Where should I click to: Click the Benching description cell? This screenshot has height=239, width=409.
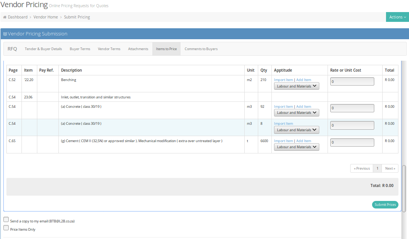[151, 84]
